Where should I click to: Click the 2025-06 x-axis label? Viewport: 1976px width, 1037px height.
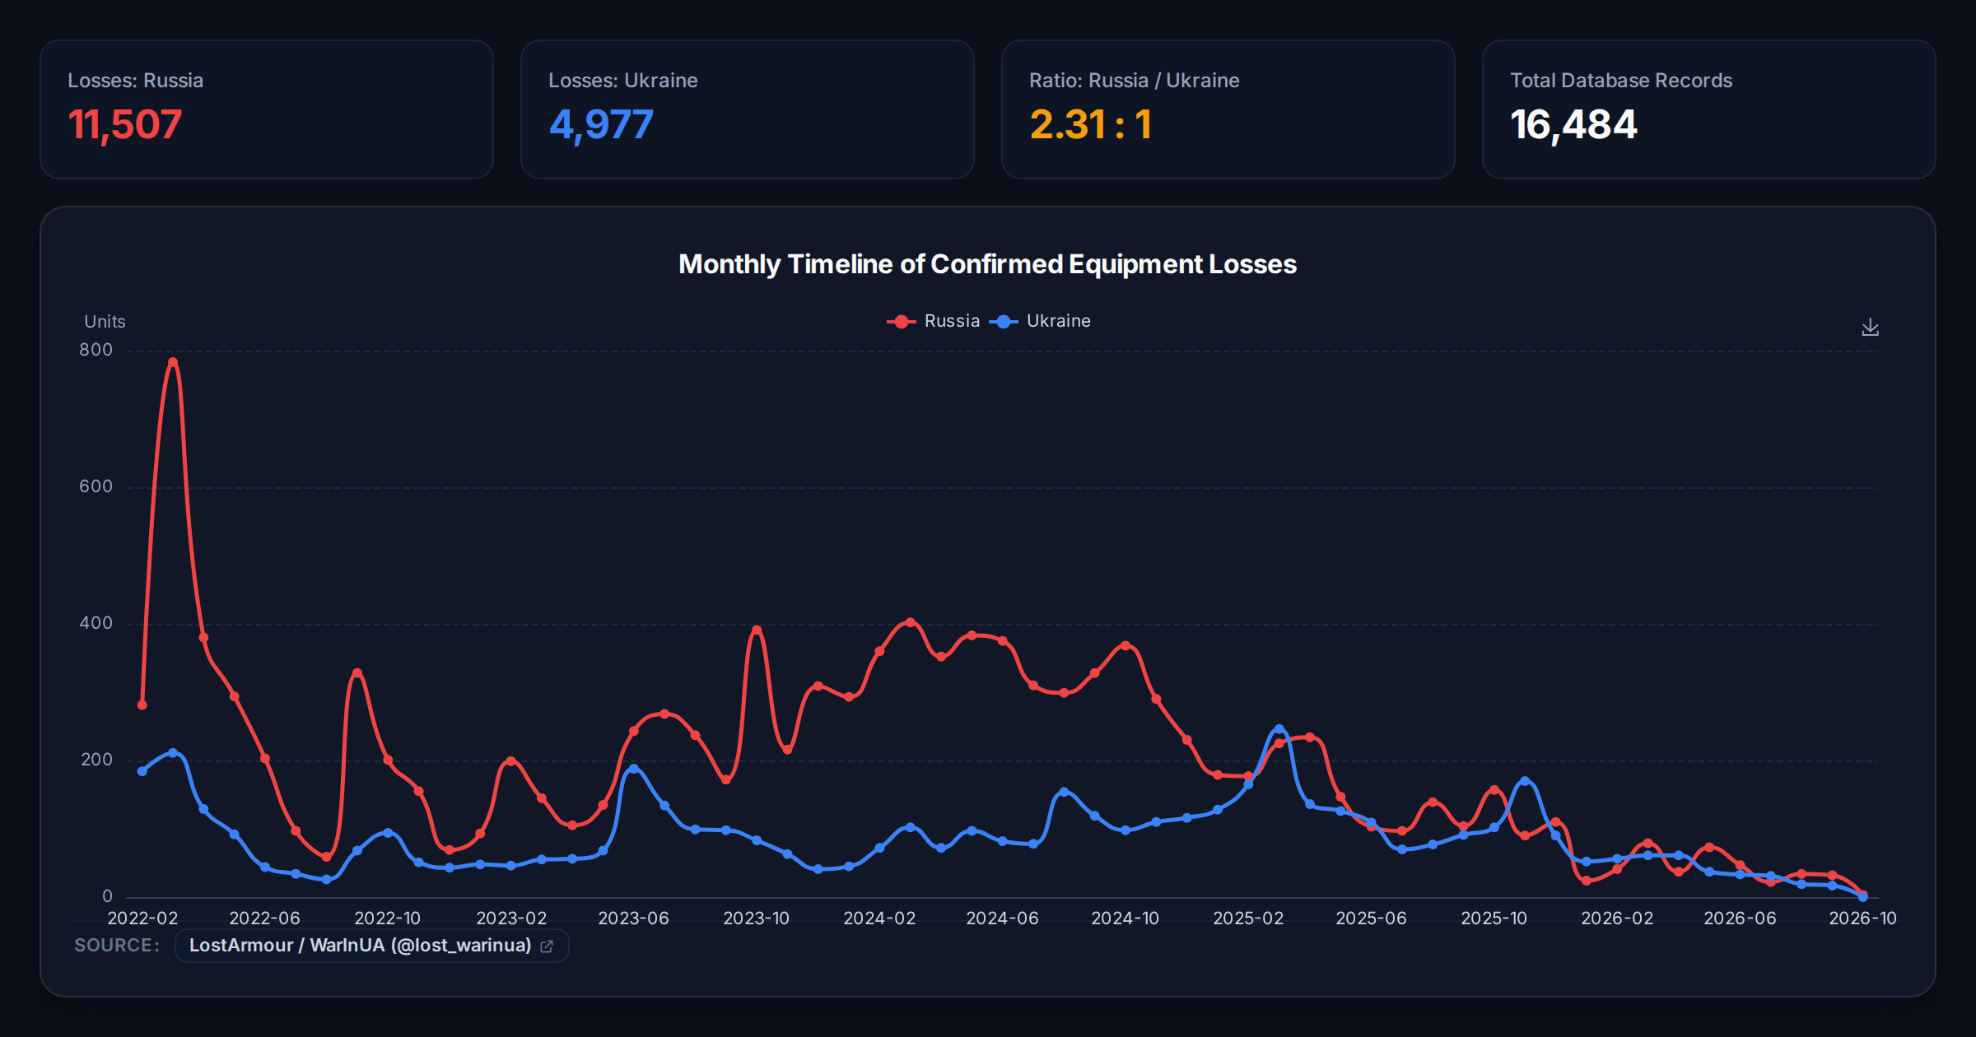point(1371,918)
